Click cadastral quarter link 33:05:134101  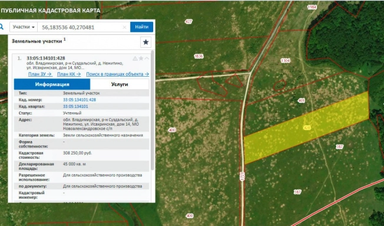coord(75,106)
